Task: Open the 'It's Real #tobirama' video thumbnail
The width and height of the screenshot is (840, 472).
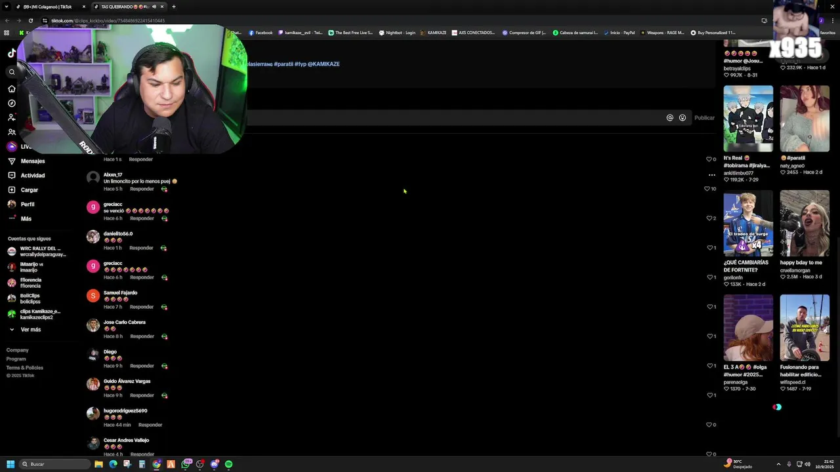Action: tap(748, 119)
